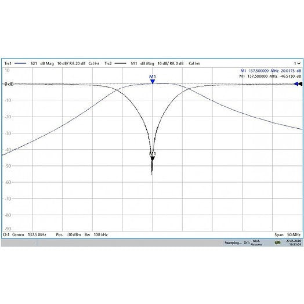Open S21 measurement parameter for Trc1

pyautogui.click(x=34, y=63)
